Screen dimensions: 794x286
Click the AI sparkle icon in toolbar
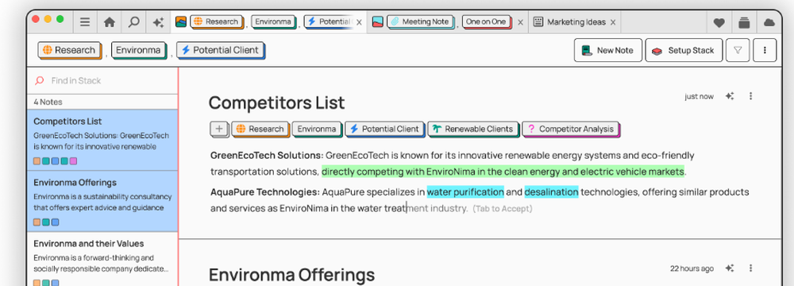(158, 21)
